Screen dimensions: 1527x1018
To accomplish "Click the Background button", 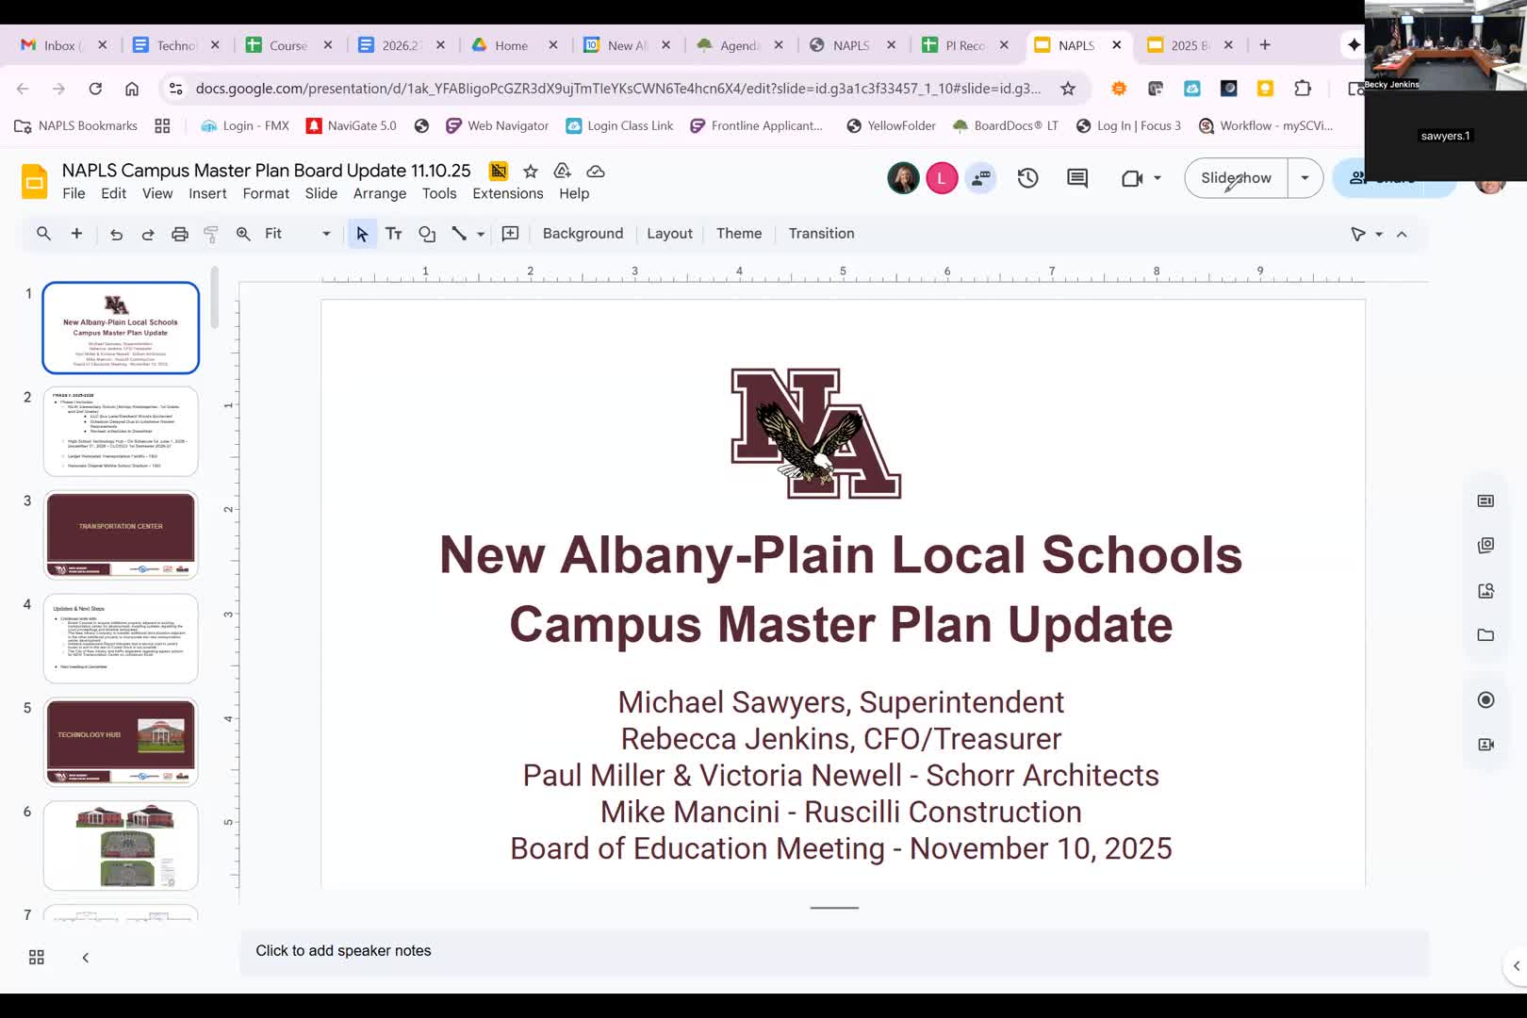I will (x=583, y=234).
